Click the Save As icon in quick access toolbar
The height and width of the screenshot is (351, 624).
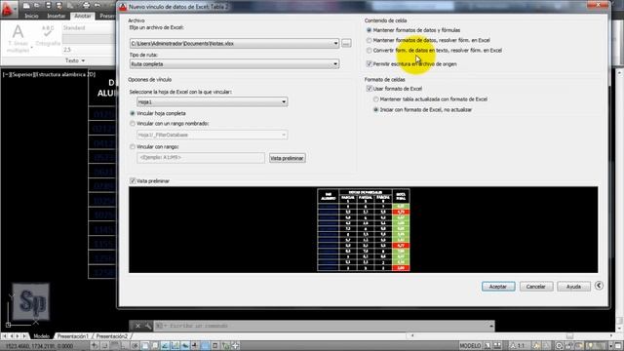tap(58, 6)
